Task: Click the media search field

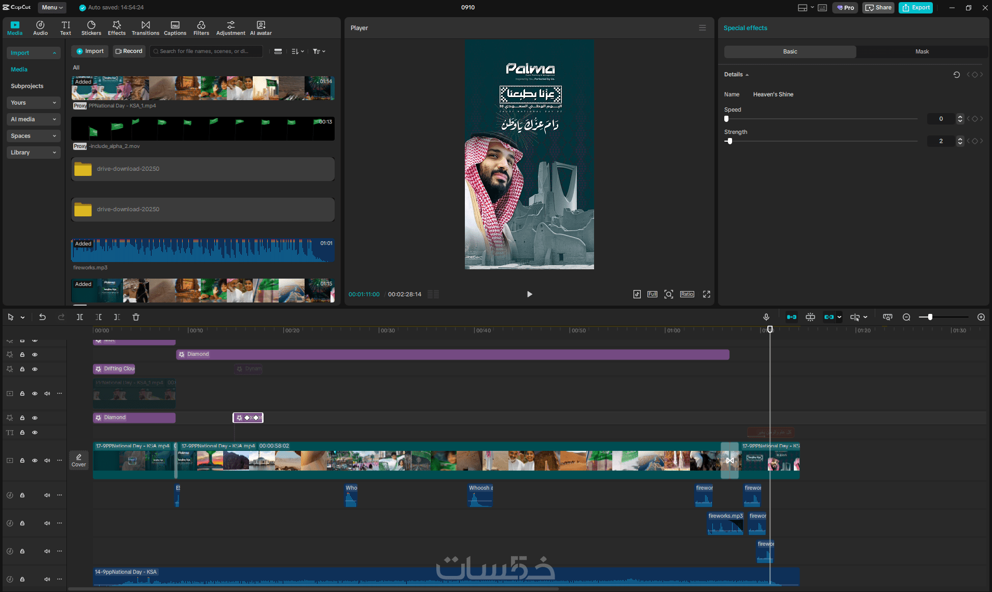Action: click(x=206, y=51)
